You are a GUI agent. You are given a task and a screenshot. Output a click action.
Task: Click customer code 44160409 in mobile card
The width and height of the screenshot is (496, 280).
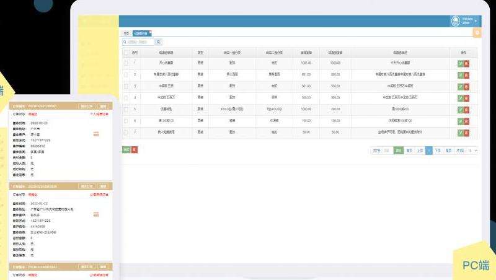click(38, 227)
